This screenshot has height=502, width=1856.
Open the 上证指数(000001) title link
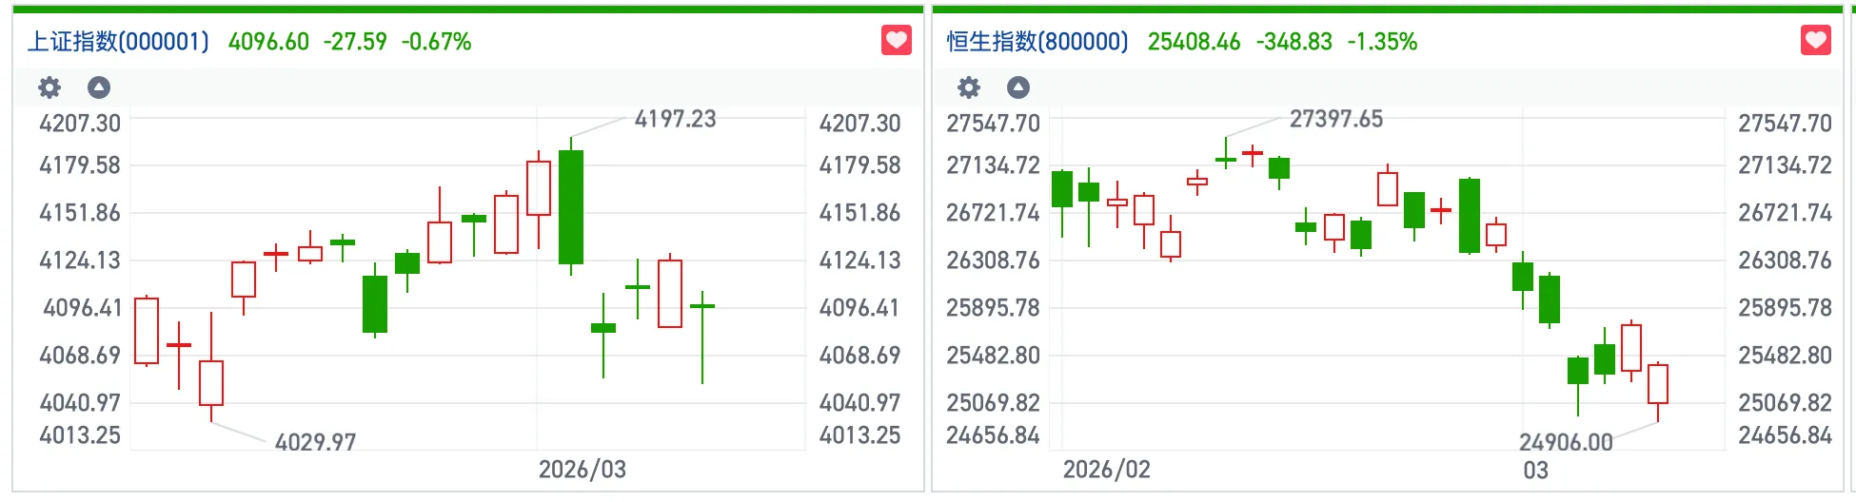pyautogui.click(x=118, y=42)
